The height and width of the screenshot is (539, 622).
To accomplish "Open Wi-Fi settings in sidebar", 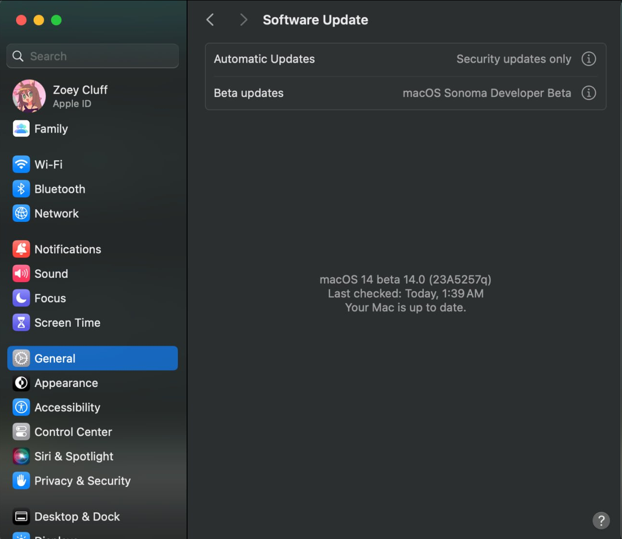I will [48, 165].
